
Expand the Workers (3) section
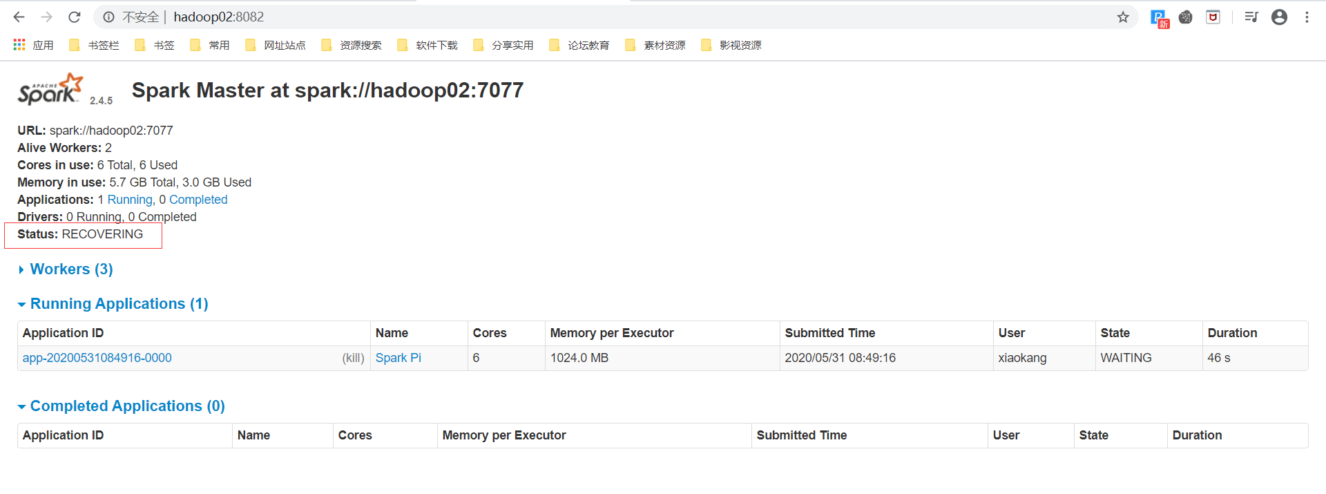tap(66, 269)
